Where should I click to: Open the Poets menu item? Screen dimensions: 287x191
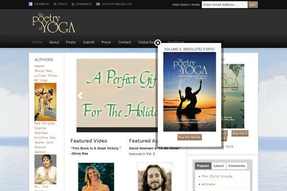71,42
